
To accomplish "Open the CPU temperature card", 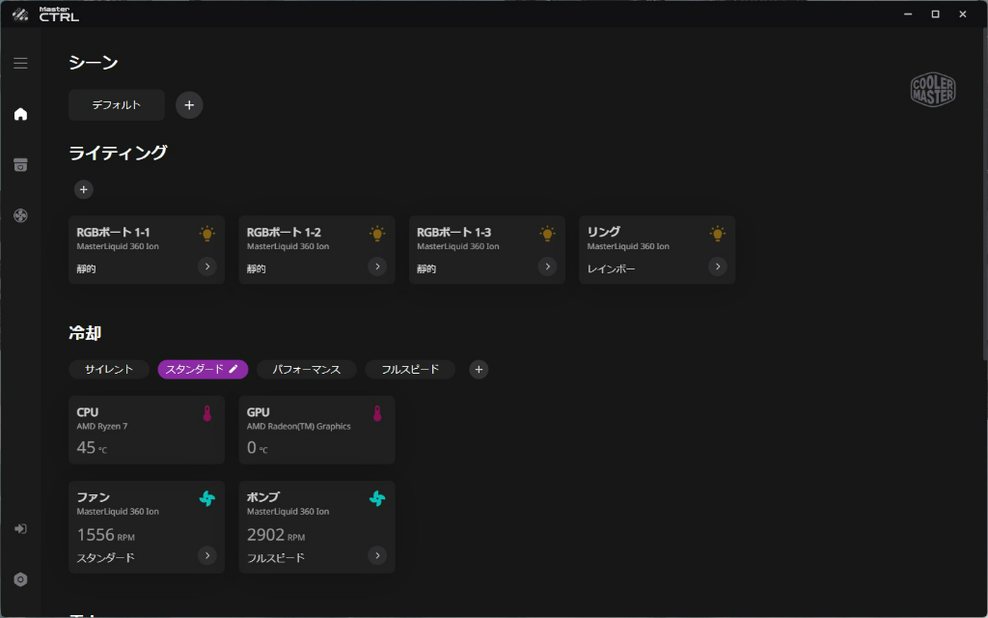I will pos(147,430).
